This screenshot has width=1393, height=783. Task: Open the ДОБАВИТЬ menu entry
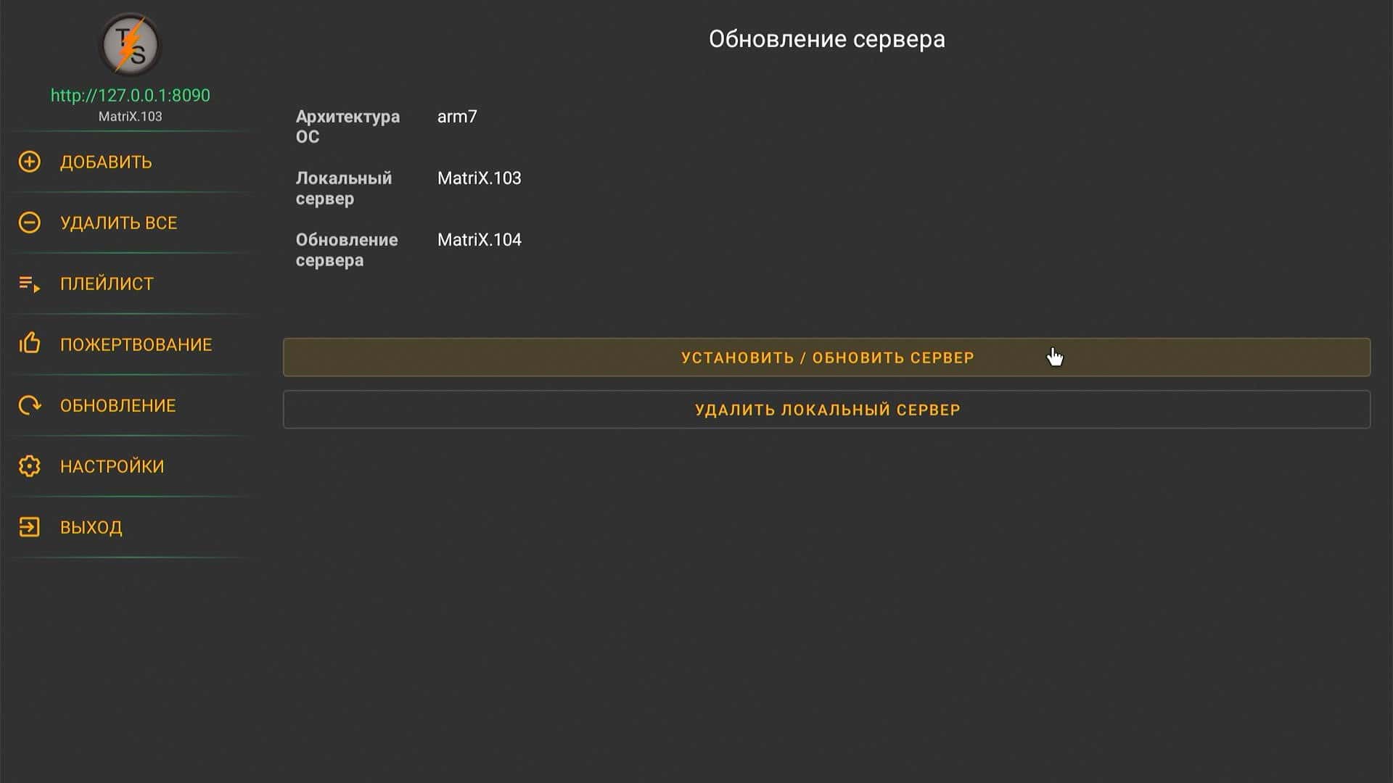pos(131,162)
